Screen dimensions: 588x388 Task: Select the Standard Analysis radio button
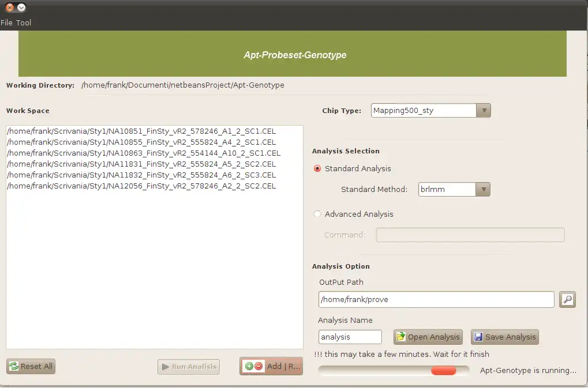coord(317,168)
